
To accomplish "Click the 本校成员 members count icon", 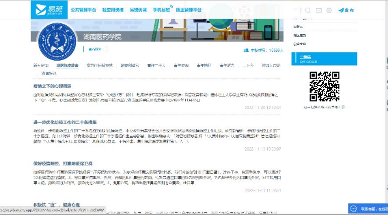I will [x=246, y=50].
